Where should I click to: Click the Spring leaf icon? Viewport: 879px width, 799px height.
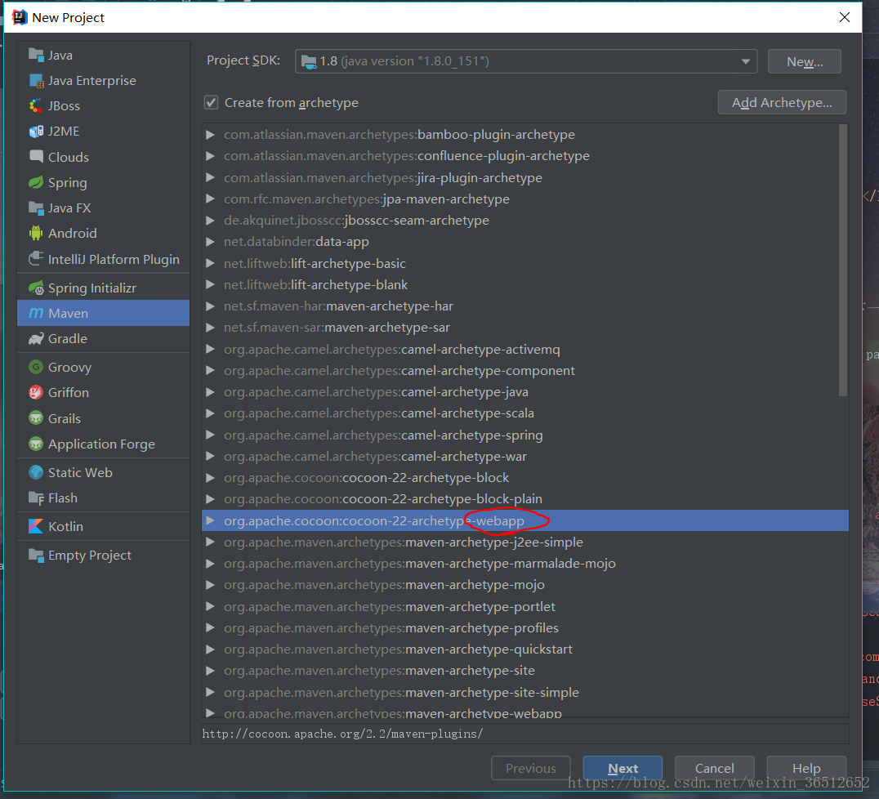36,182
